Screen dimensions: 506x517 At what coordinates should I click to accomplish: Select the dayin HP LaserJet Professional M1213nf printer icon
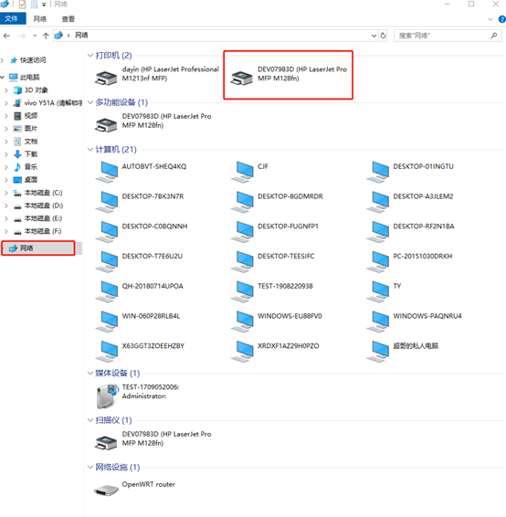click(106, 79)
